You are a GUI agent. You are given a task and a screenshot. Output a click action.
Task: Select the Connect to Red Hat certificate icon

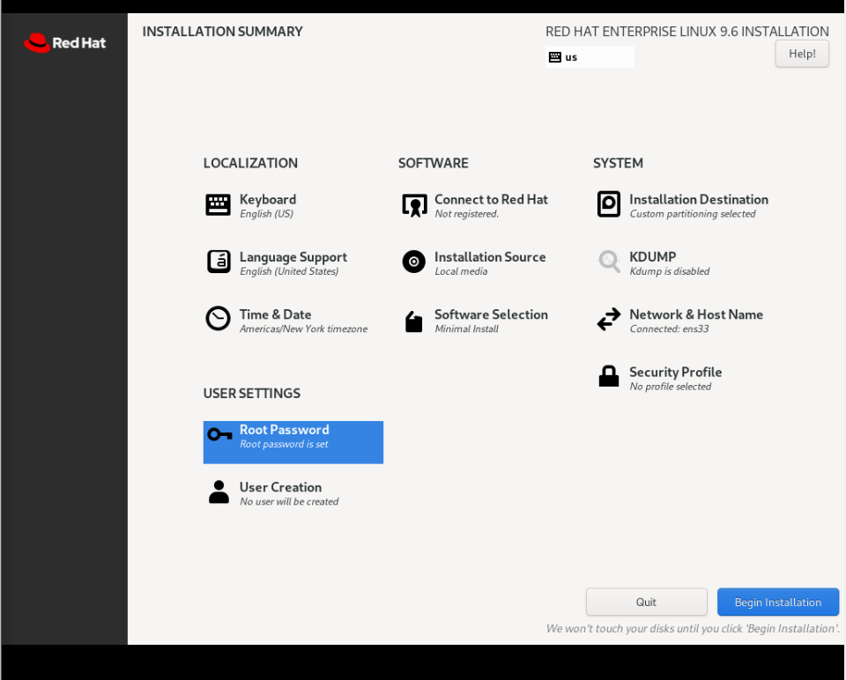coord(414,205)
